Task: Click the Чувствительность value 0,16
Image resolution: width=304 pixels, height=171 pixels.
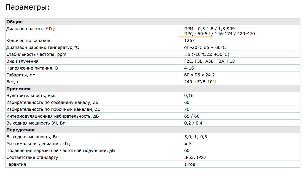Action: tap(189, 96)
